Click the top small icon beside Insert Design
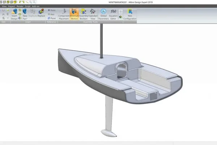Screen dimensions: 217x145 point(20,10)
